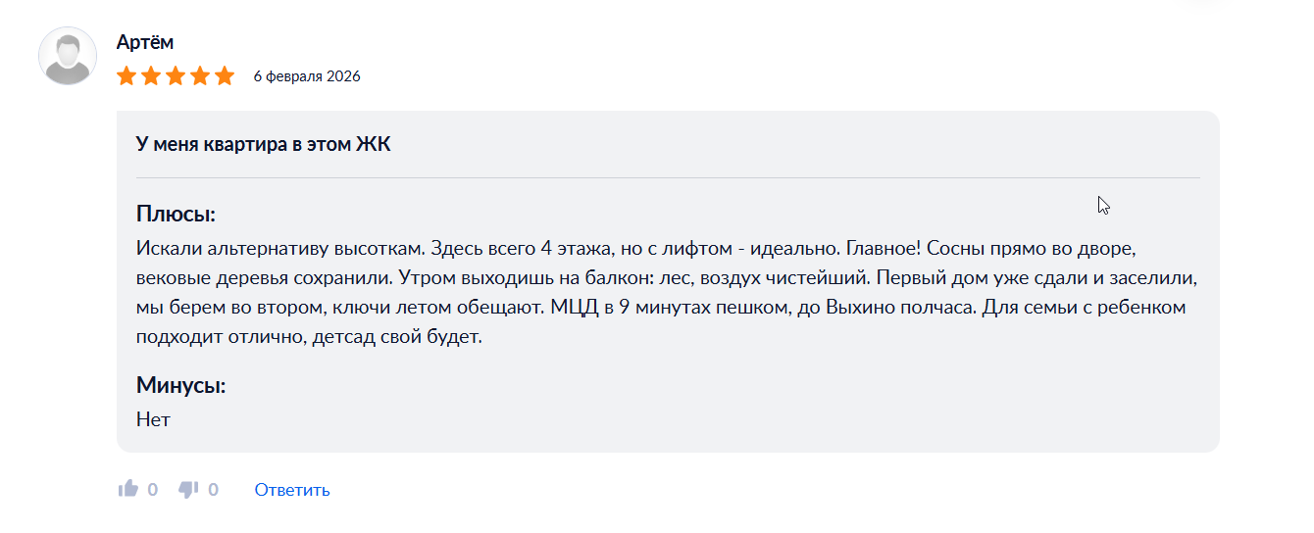Click the "Минусы:" heading
Screen dimensions: 1314x533
pos(180,386)
